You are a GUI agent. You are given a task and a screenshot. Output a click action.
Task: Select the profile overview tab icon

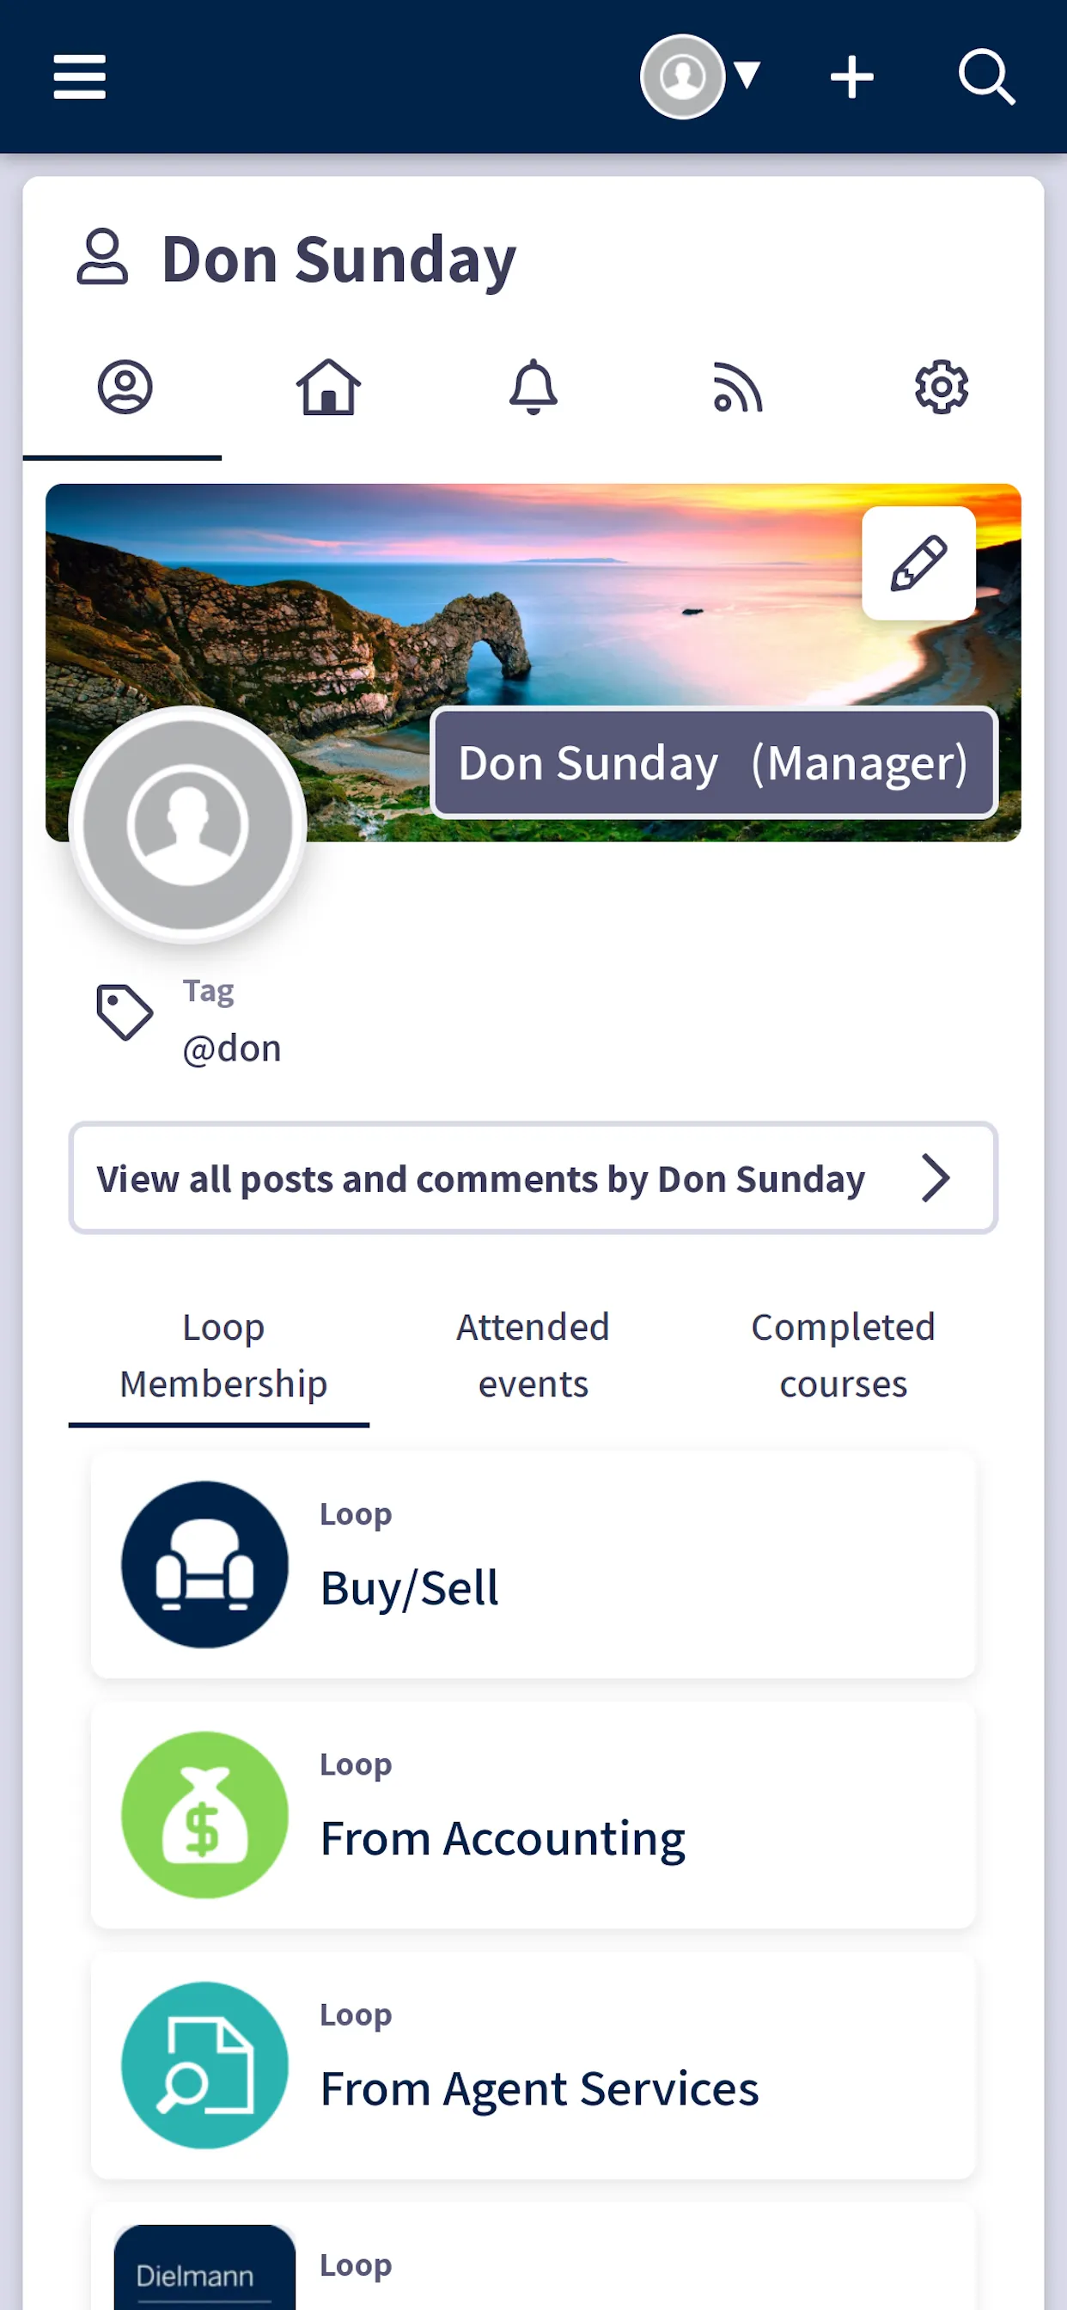pos(125,388)
